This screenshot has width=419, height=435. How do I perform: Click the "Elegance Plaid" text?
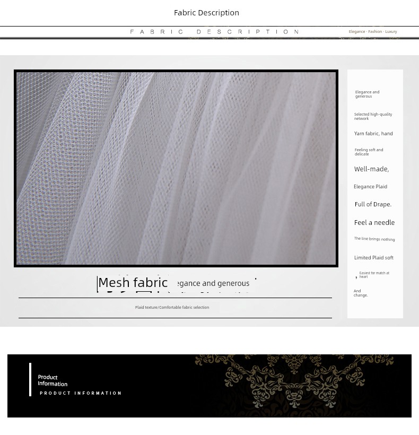[370, 187]
